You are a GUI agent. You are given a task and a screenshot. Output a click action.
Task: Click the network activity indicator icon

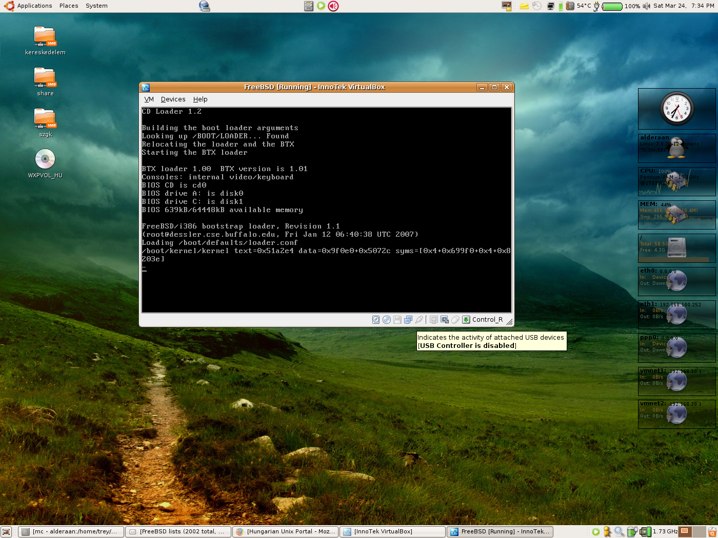coord(408,320)
